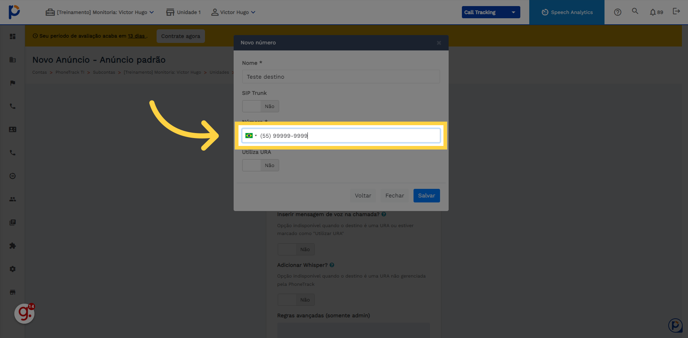Viewport: 688px width, 338px height.
Task: Open the users group icon in sidebar
Action: pyautogui.click(x=13, y=199)
